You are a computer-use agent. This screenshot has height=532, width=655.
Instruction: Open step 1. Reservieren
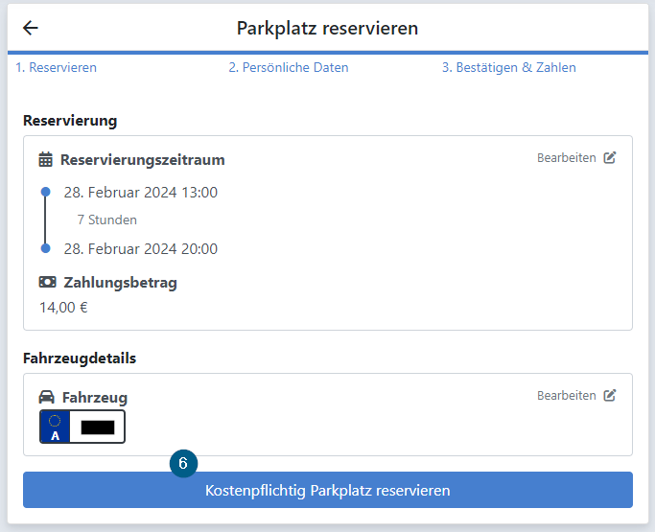click(56, 67)
